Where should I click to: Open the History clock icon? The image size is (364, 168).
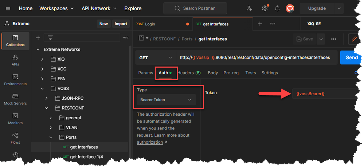(15, 155)
